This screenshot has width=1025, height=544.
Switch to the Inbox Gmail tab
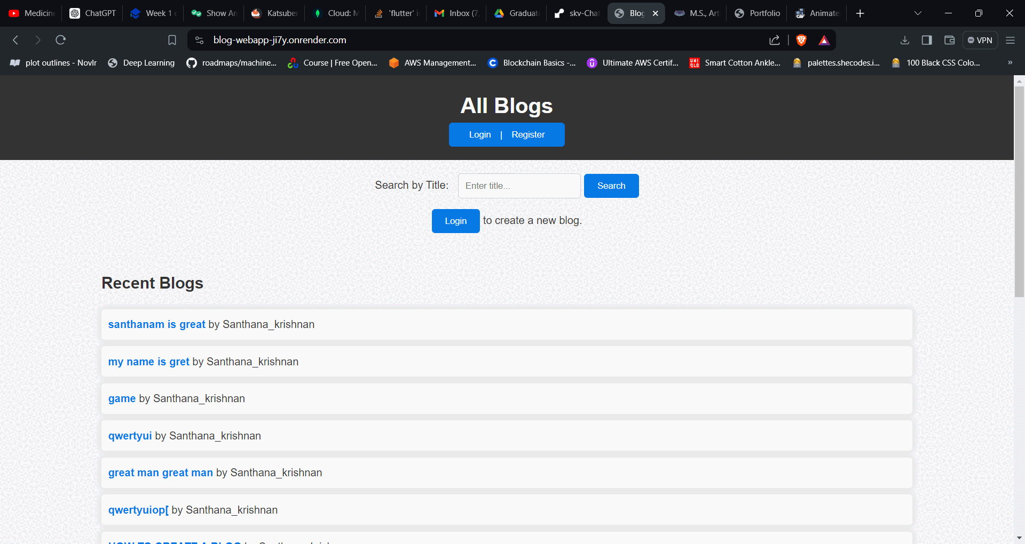[456, 13]
